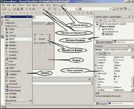Click the New Project toolbar icon

click(4, 9)
